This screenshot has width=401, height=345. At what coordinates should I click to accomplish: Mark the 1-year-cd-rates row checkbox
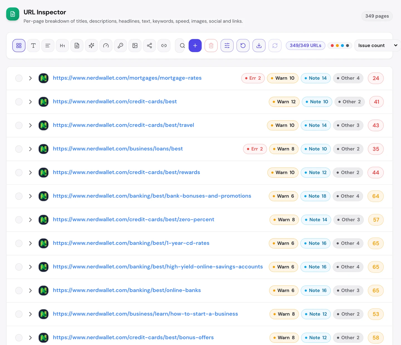pos(19,243)
